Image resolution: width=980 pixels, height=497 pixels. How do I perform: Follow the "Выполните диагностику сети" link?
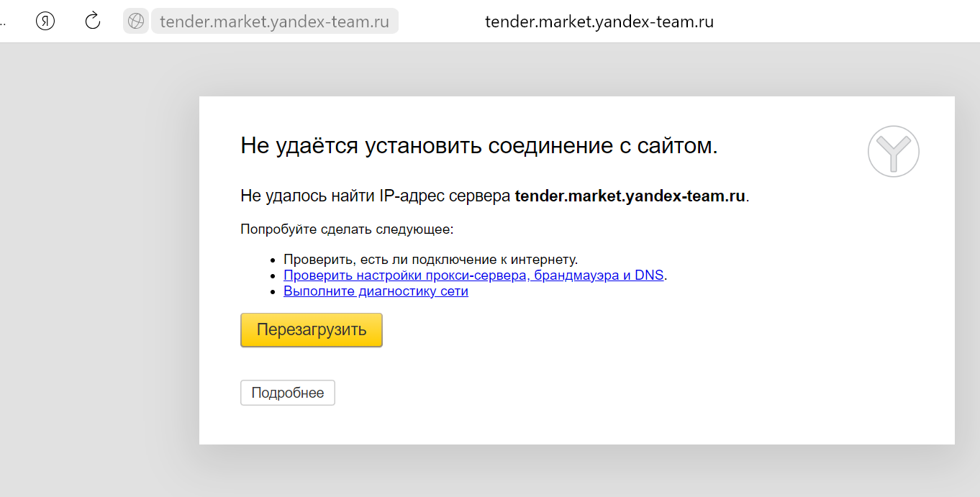[x=376, y=291]
